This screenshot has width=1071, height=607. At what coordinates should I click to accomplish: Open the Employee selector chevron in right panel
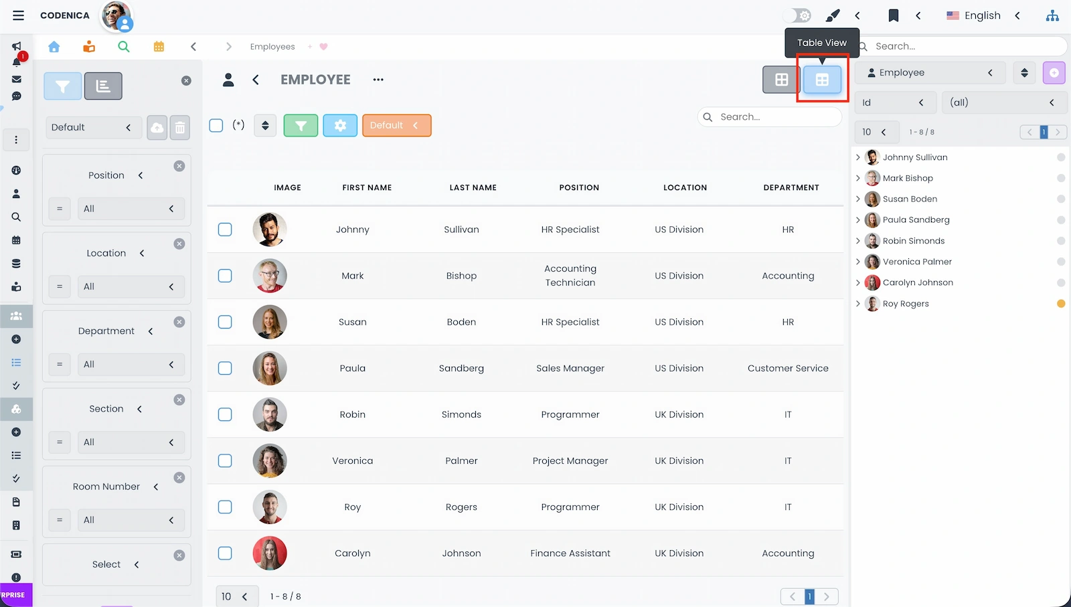coord(991,72)
